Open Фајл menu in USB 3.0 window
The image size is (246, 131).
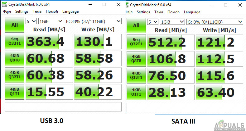[x=7, y=11]
